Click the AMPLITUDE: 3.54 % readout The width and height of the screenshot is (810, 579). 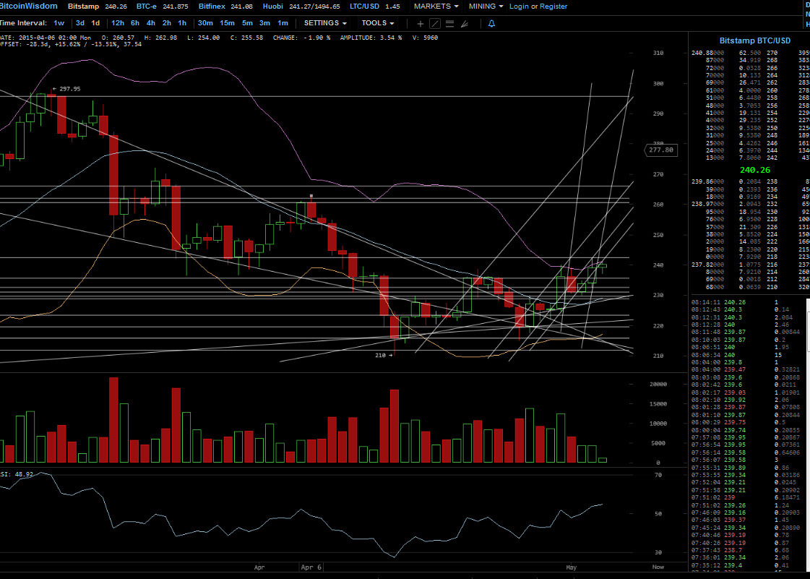(x=371, y=38)
